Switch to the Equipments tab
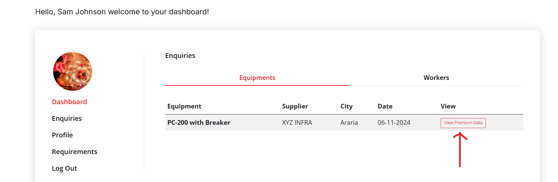 coord(257,78)
